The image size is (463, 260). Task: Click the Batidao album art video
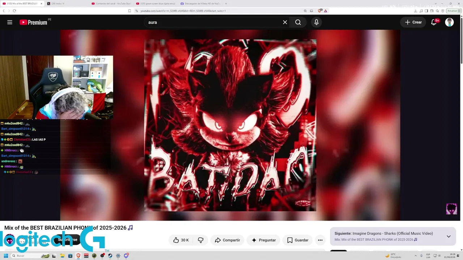(x=230, y=125)
